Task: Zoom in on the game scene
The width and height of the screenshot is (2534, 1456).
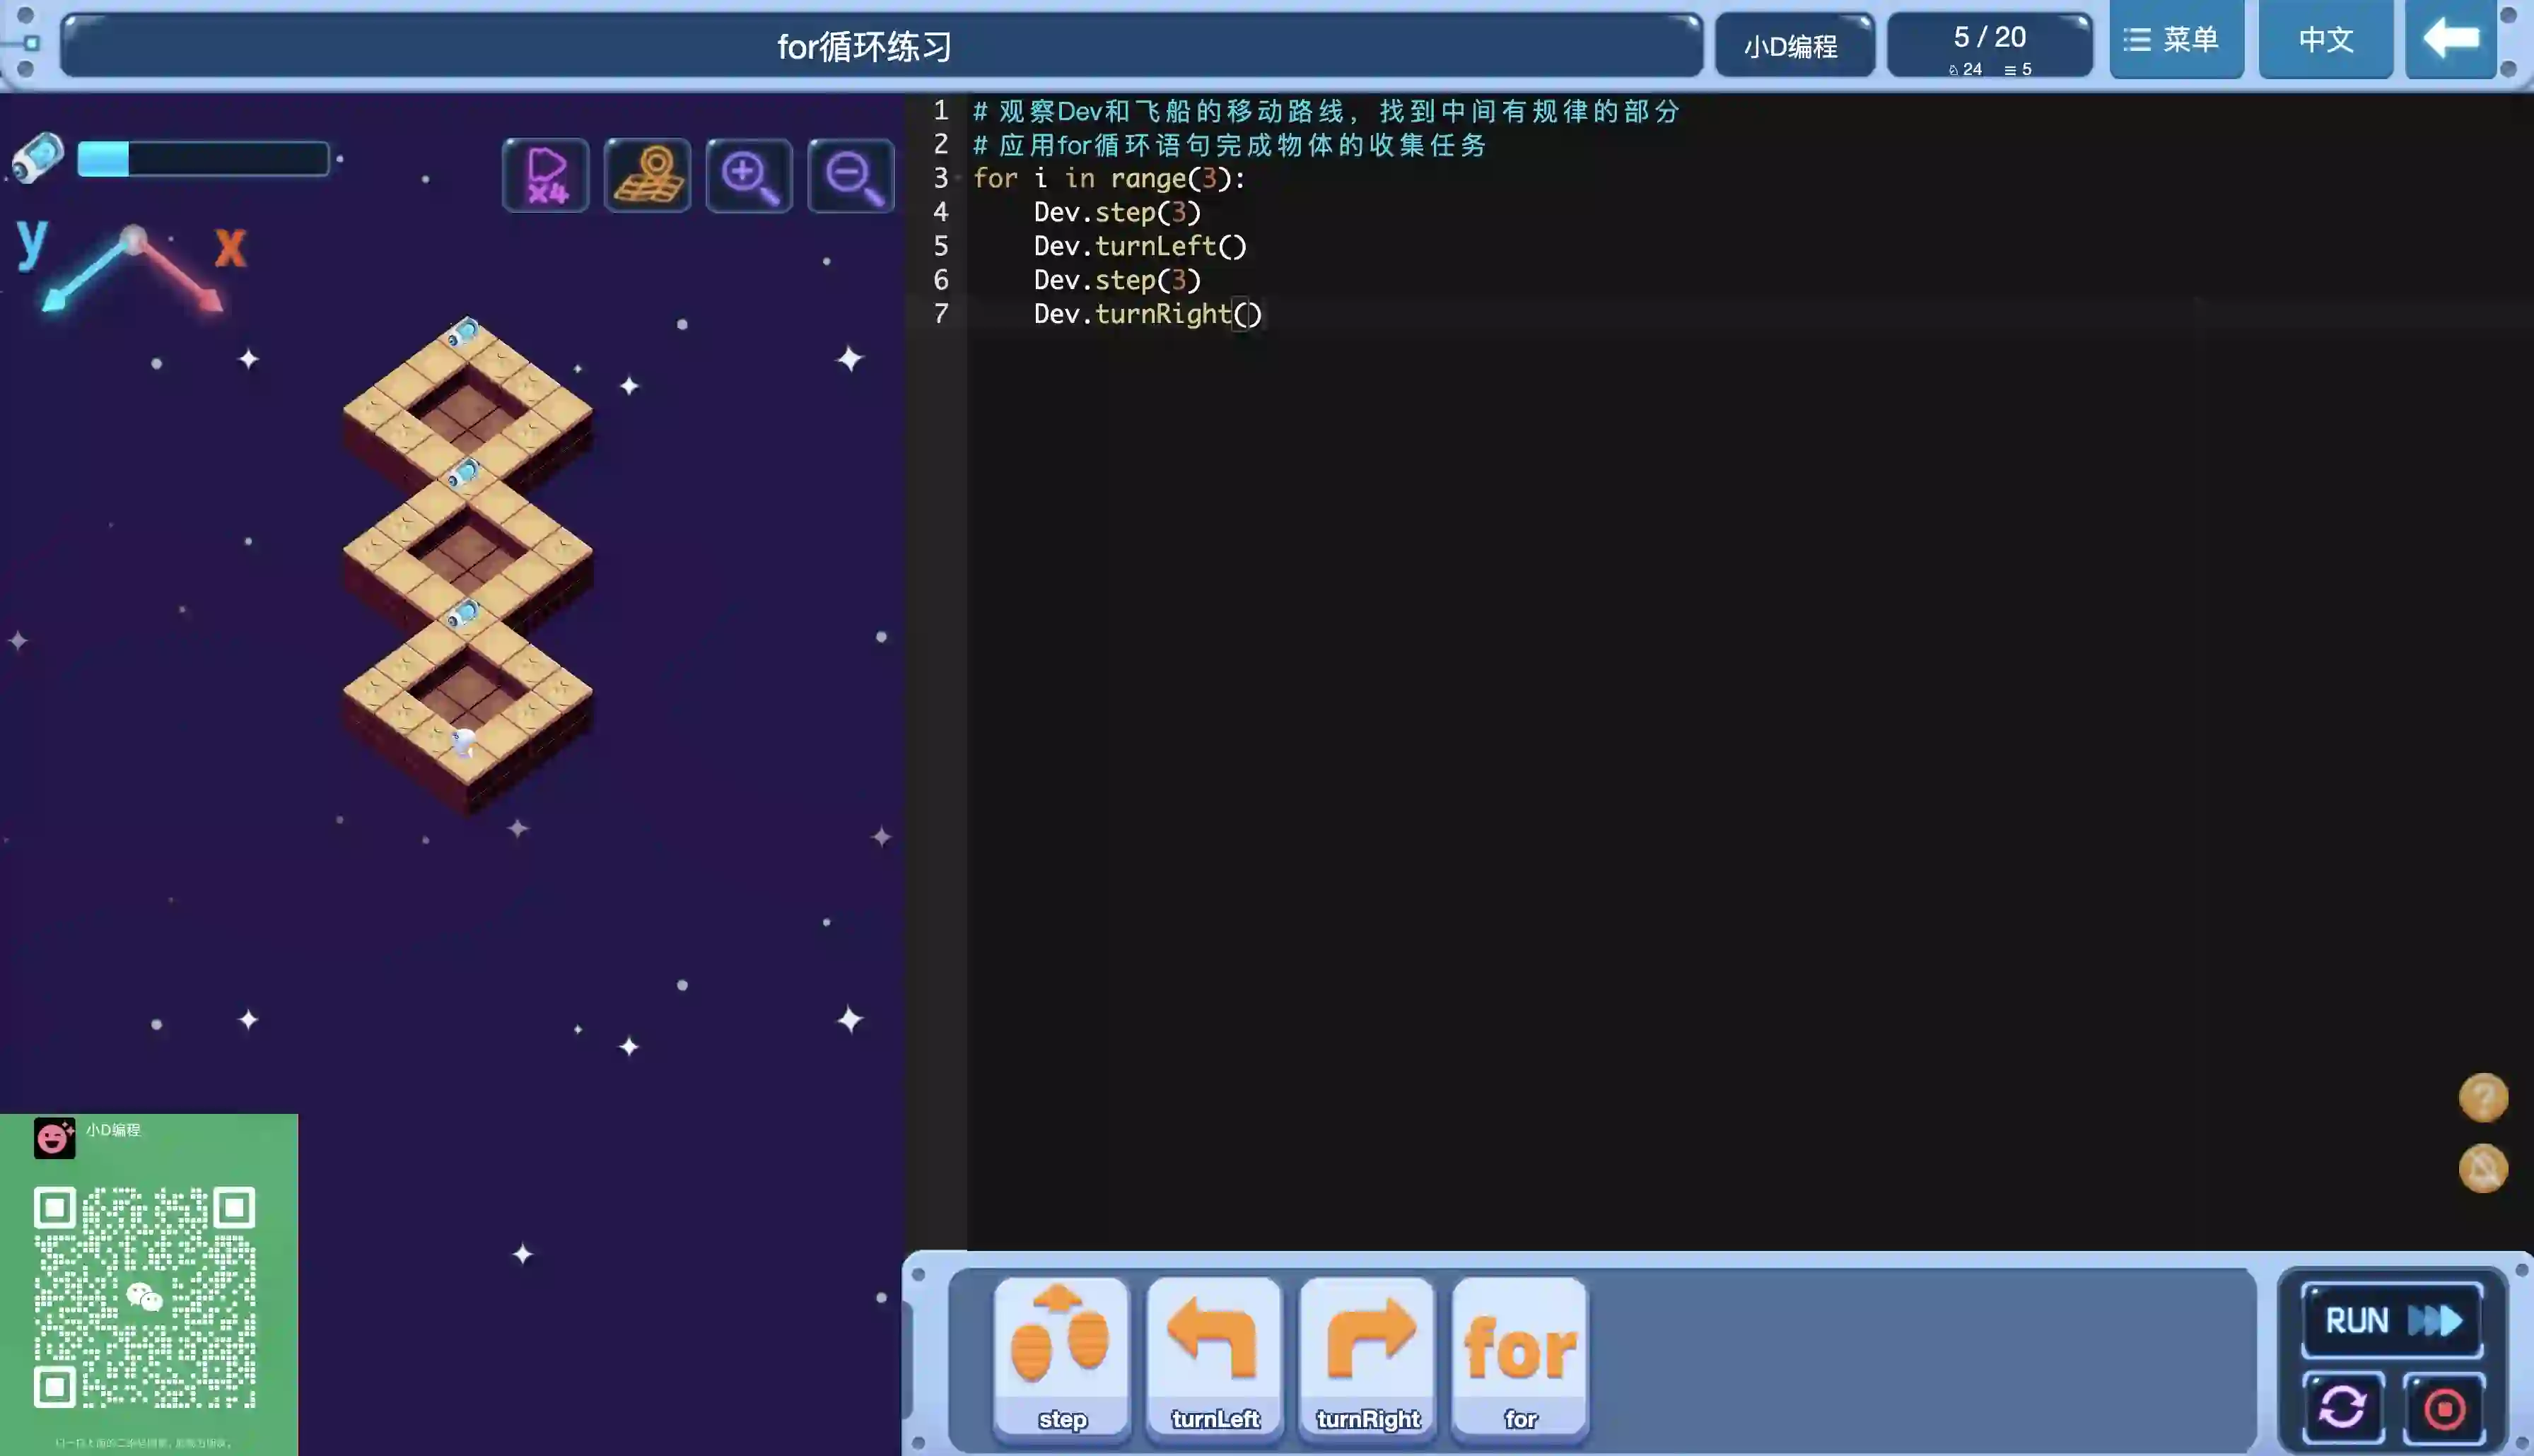Action: coord(749,176)
